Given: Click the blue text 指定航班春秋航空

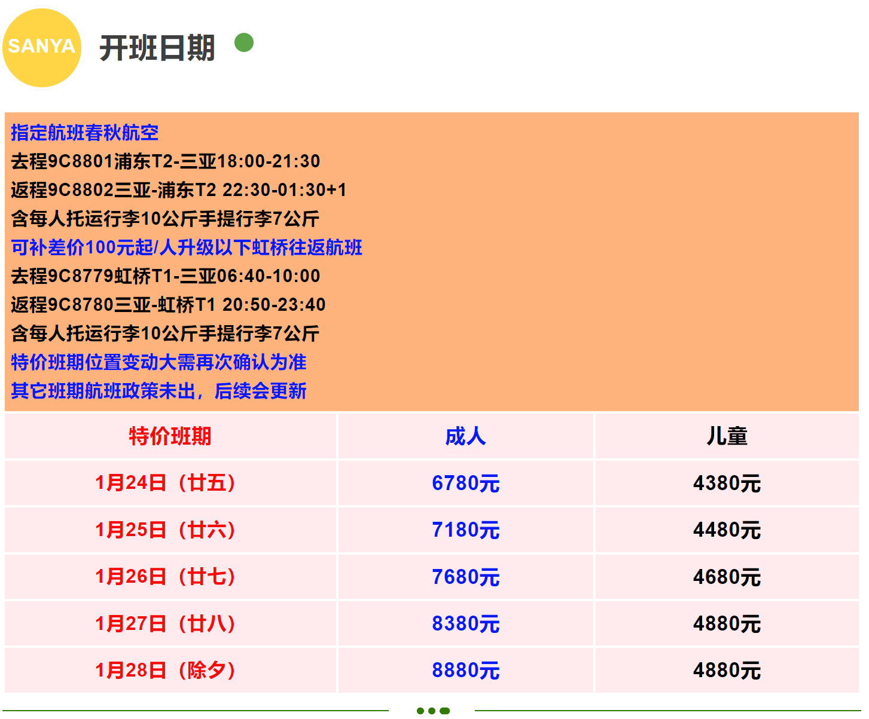Looking at the screenshot, I should [x=85, y=133].
